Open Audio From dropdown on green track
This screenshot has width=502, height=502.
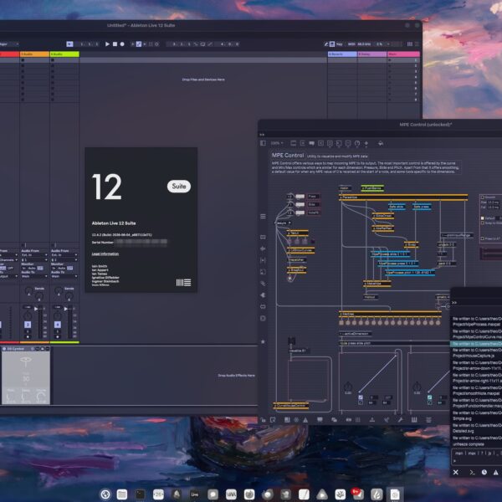pos(64,255)
